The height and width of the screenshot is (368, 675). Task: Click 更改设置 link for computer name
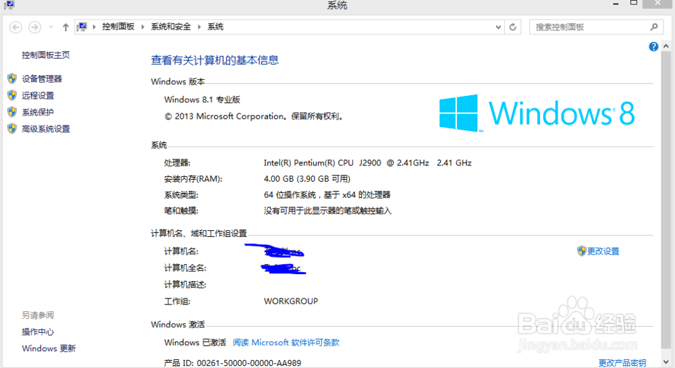click(603, 251)
